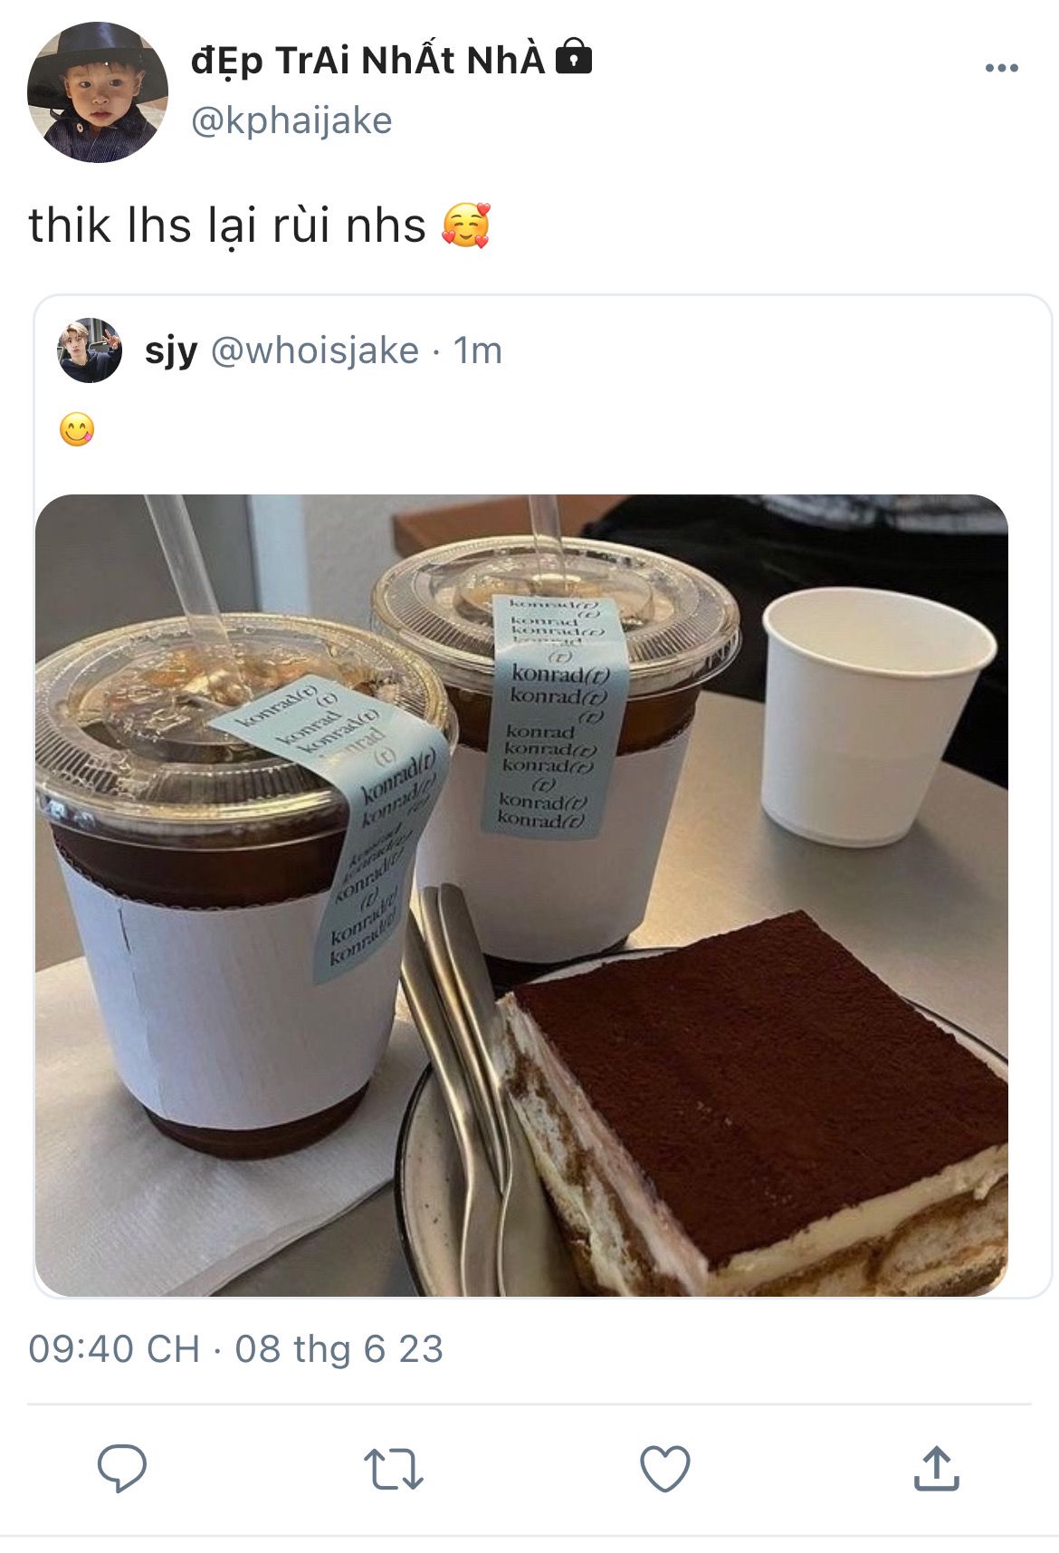Click the 09:40 CH timestamp
This screenshot has height=1553, width=1059.
click(x=114, y=1348)
